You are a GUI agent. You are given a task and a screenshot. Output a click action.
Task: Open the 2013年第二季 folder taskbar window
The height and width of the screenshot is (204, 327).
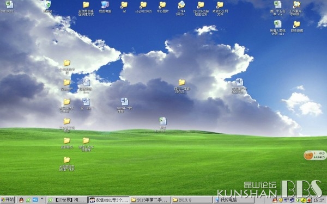[150, 200]
